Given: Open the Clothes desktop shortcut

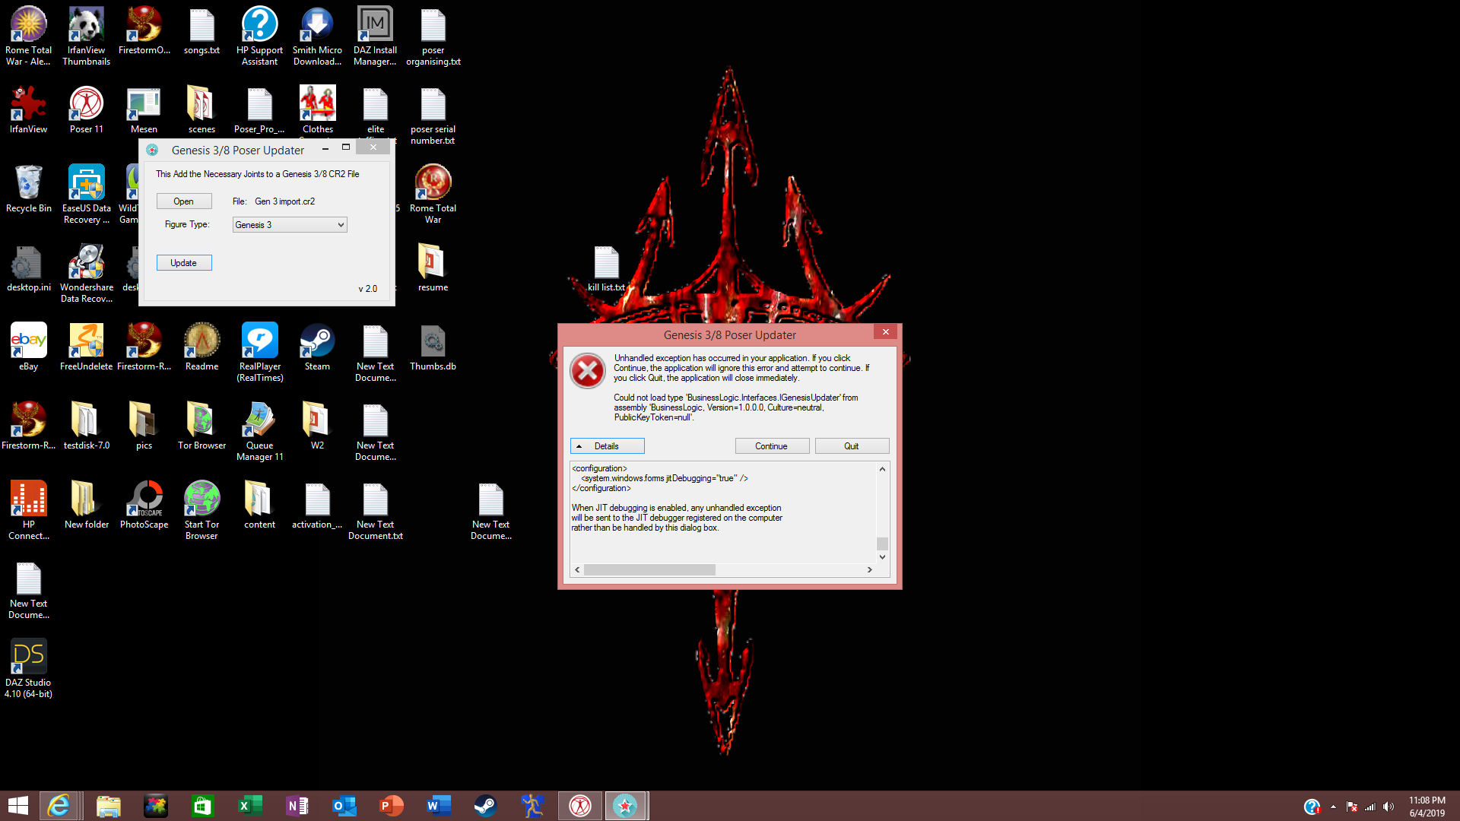Looking at the screenshot, I should pyautogui.click(x=318, y=109).
